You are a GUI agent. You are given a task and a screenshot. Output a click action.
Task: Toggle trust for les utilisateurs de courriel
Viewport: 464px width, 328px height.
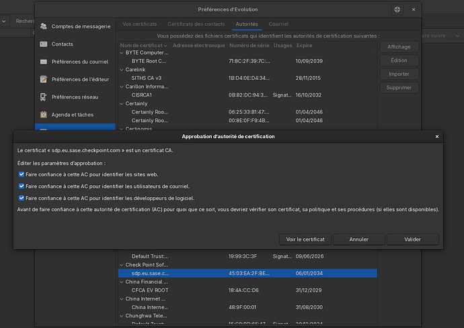coord(22,186)
